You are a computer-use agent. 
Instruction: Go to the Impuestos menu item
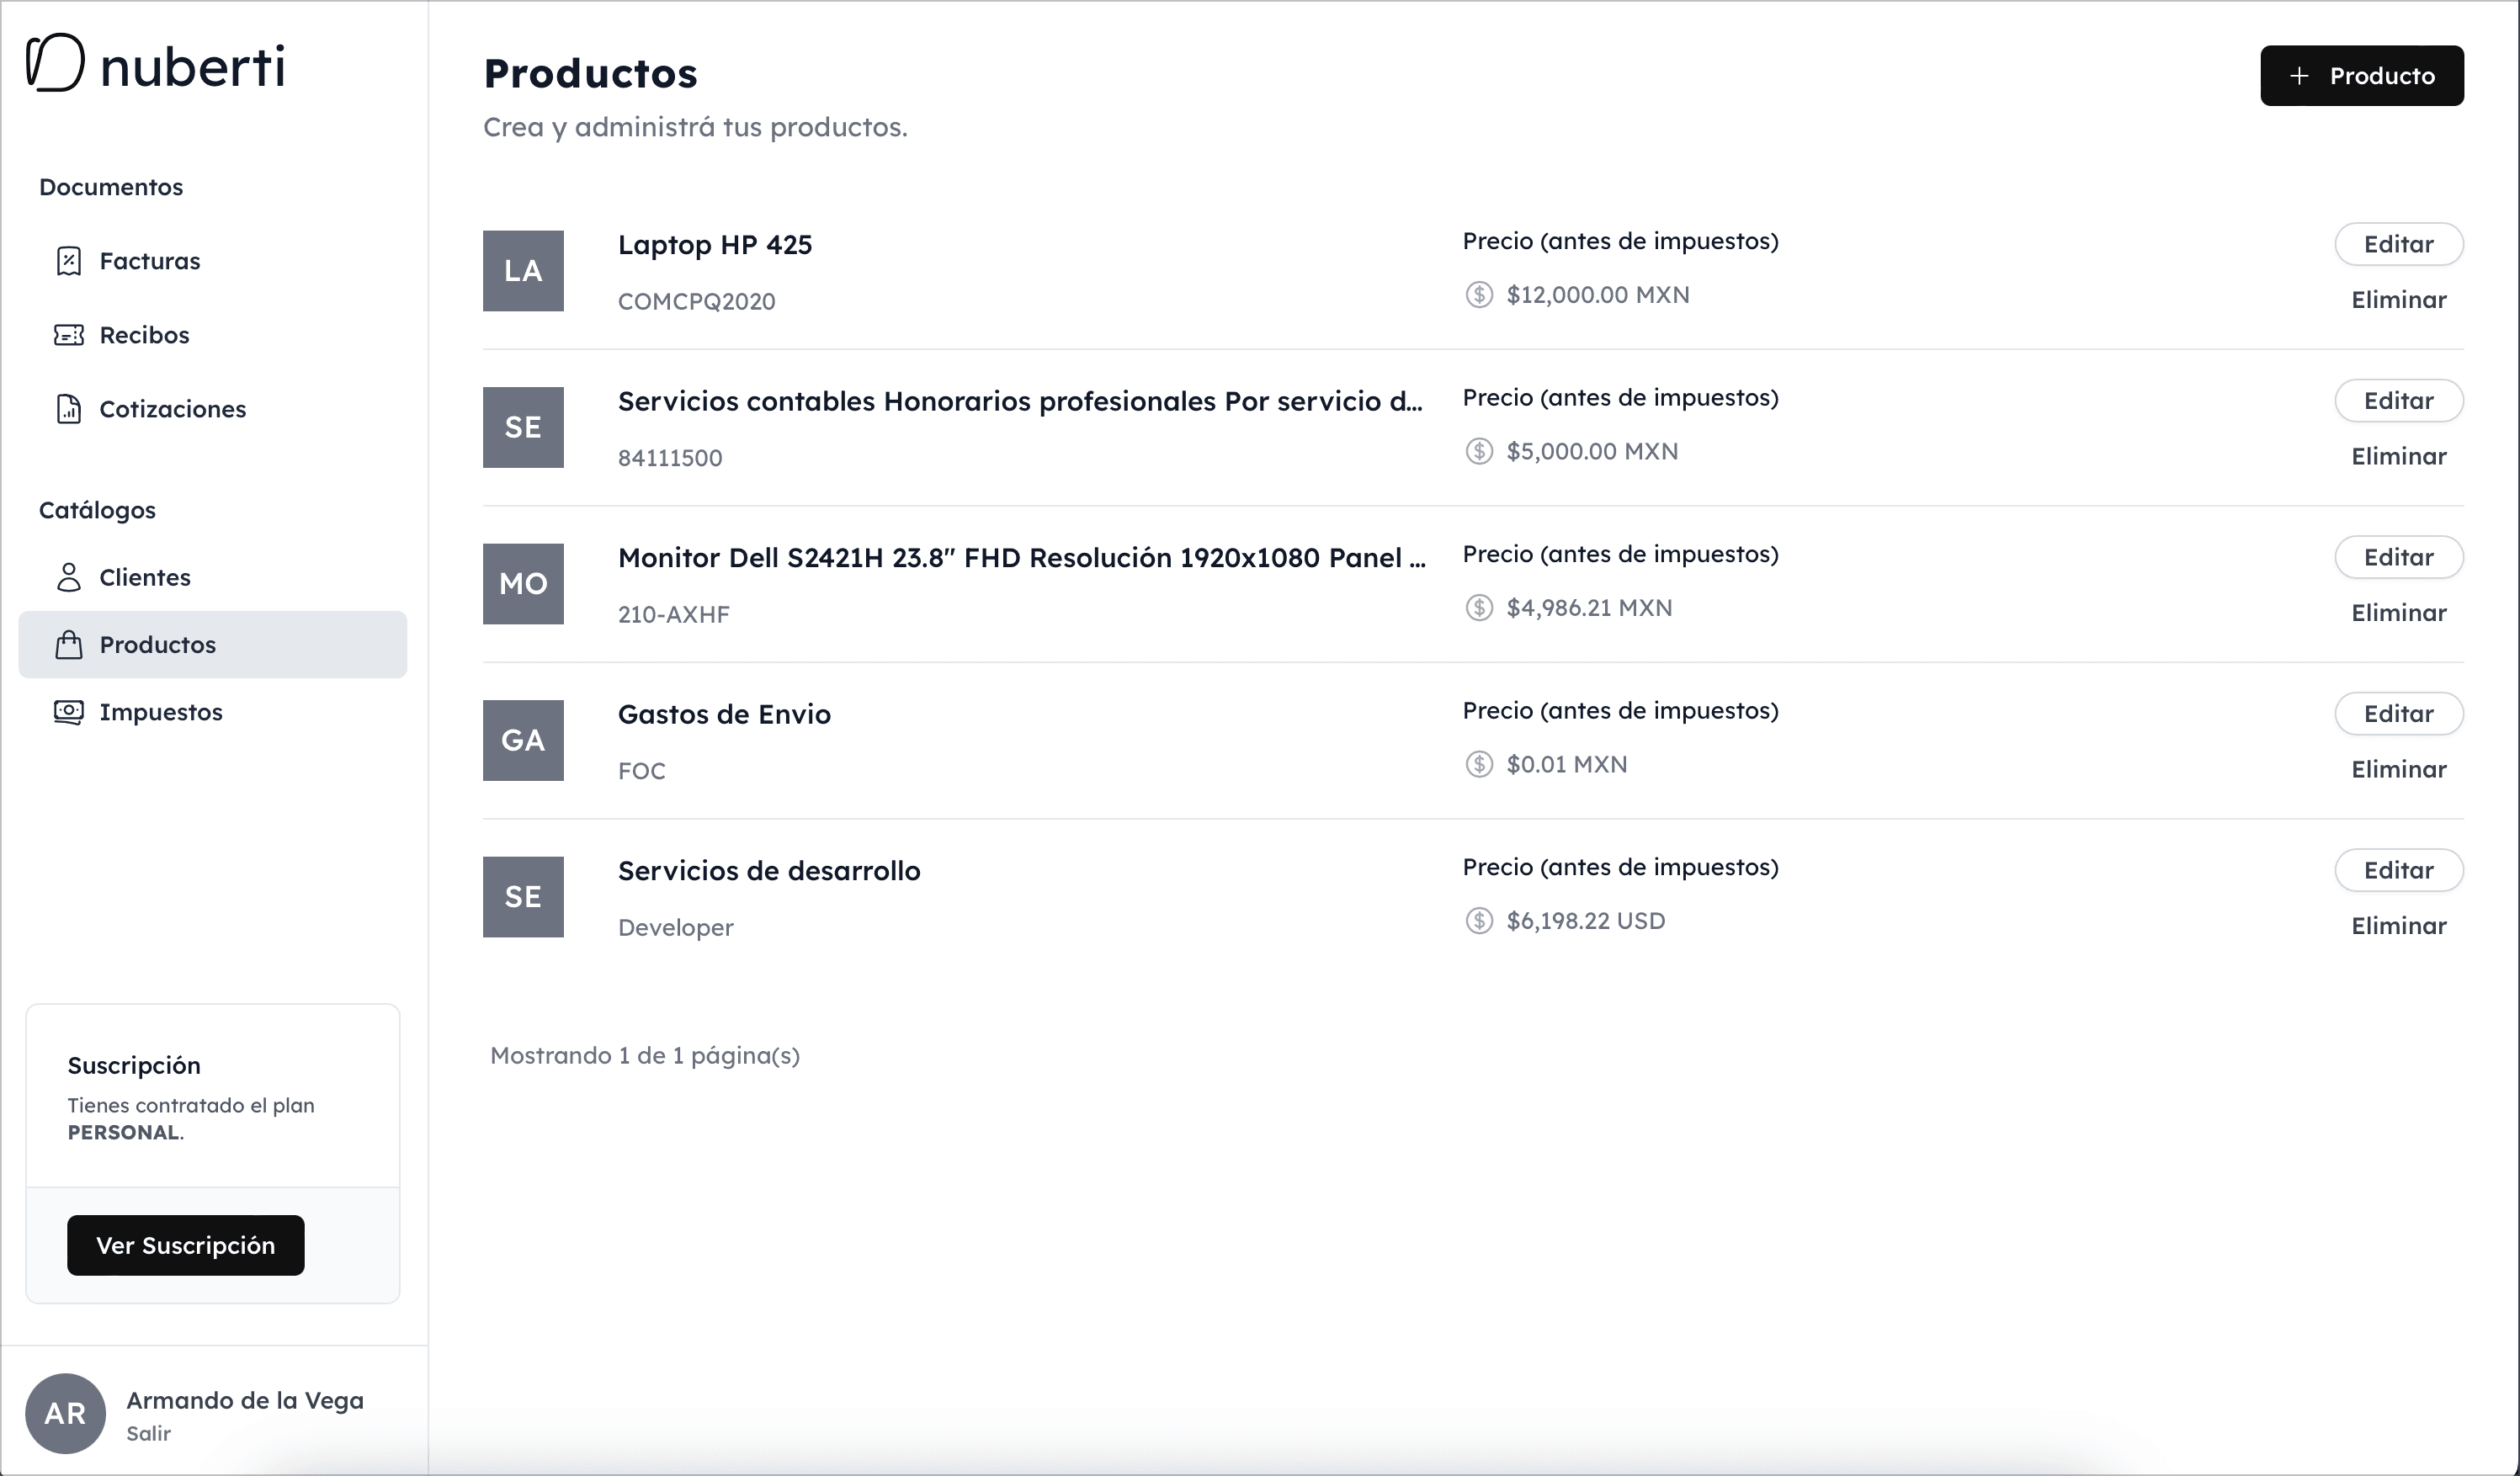point(160,712)
